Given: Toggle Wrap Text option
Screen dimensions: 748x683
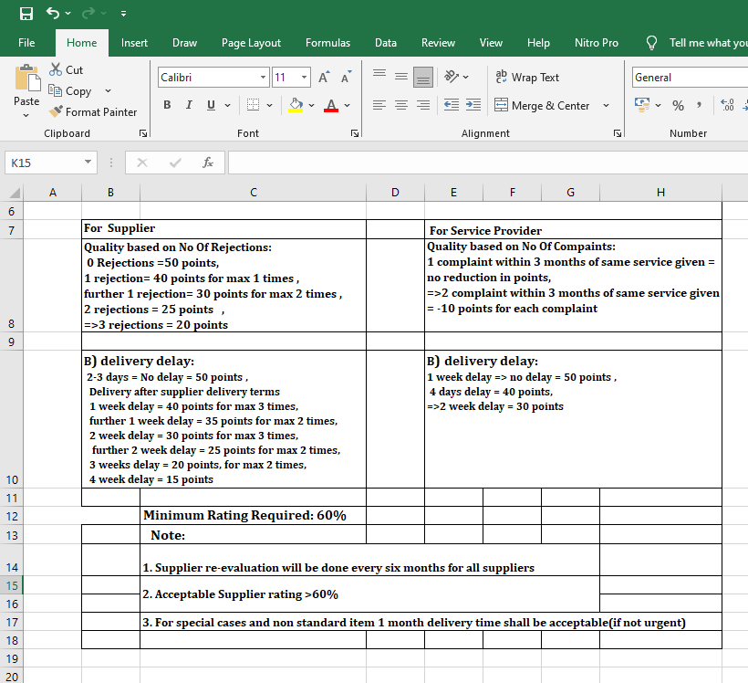Looking at the screenshot, I should [x=527, y=78].
